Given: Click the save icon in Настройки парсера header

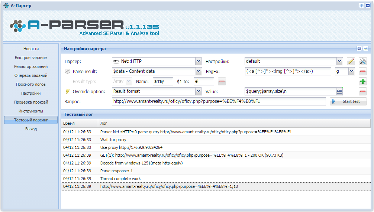Looking at the screenshot, I should coord(365,49).
